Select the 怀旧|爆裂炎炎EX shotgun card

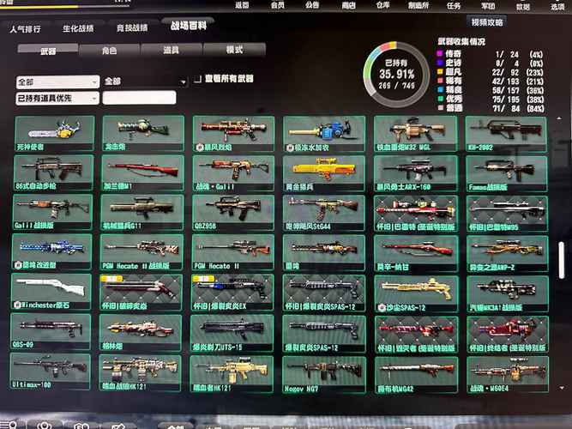(232, 293)
